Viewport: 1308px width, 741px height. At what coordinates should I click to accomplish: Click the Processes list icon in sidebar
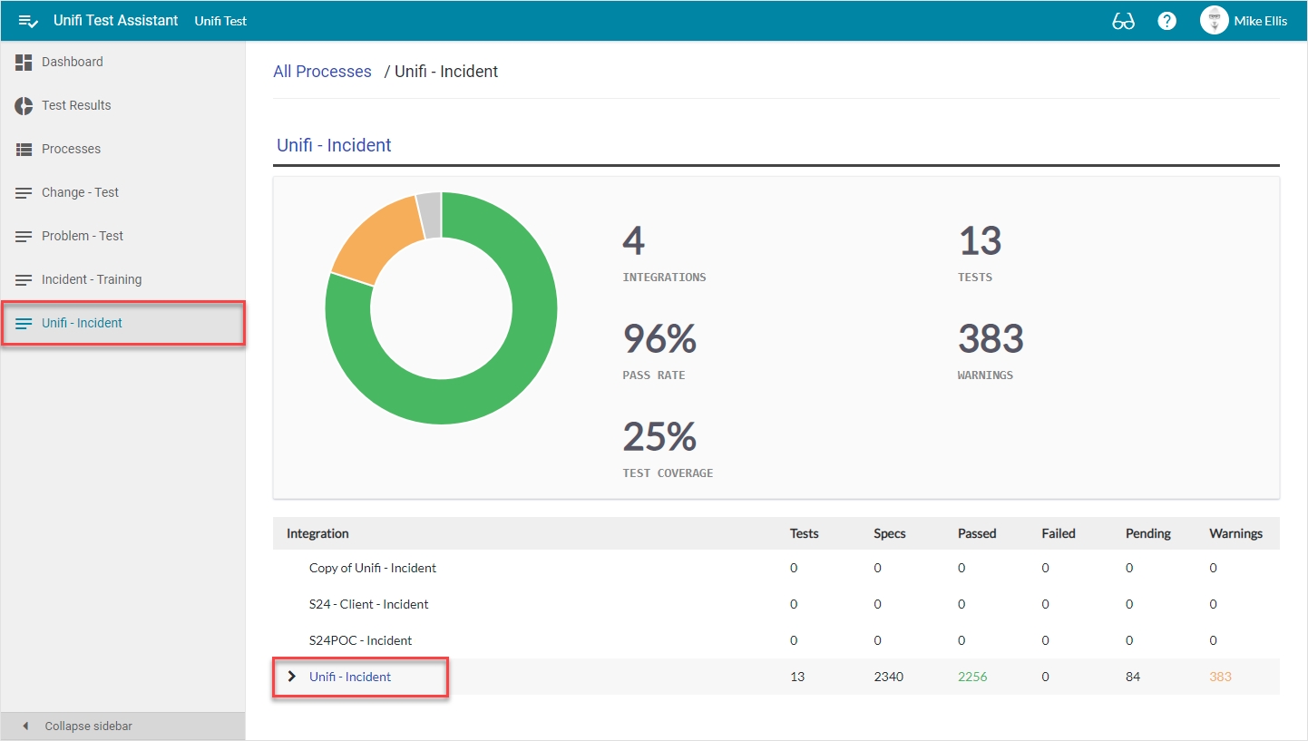pyautogui.click(x=24, y=149)
